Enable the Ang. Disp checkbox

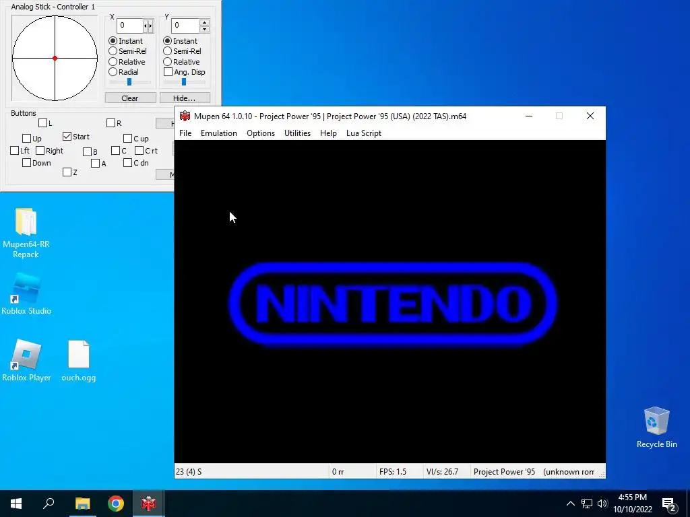coord(168,71)
